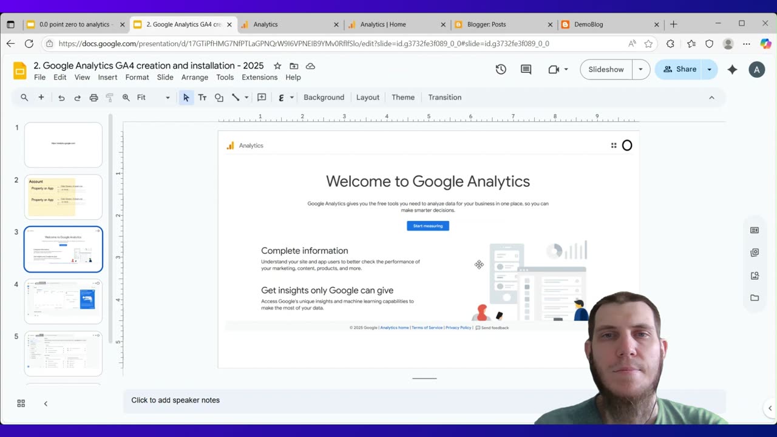Open the input tools dropdown arrow
The width and height of the screenshot is (777, 437).
click(x=292, y=97)
